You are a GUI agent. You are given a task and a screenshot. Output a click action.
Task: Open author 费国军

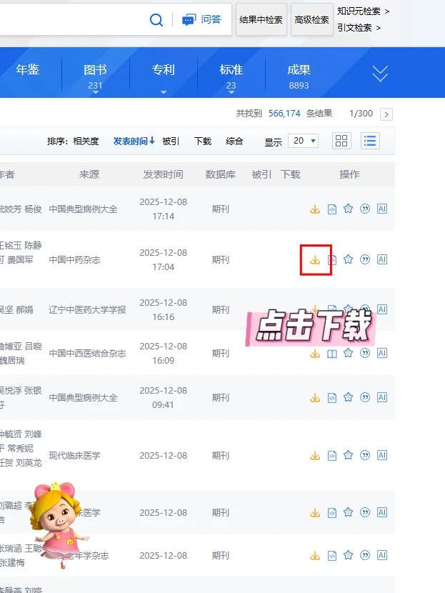20,260
